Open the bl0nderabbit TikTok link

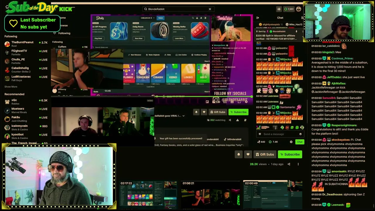(x=233, y=139)
